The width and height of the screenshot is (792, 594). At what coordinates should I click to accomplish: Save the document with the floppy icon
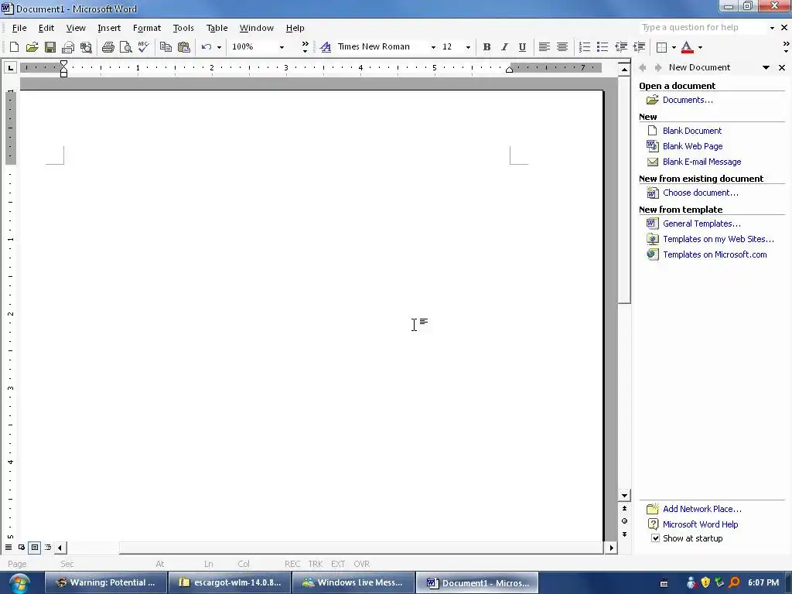click(x=50, y=47)
